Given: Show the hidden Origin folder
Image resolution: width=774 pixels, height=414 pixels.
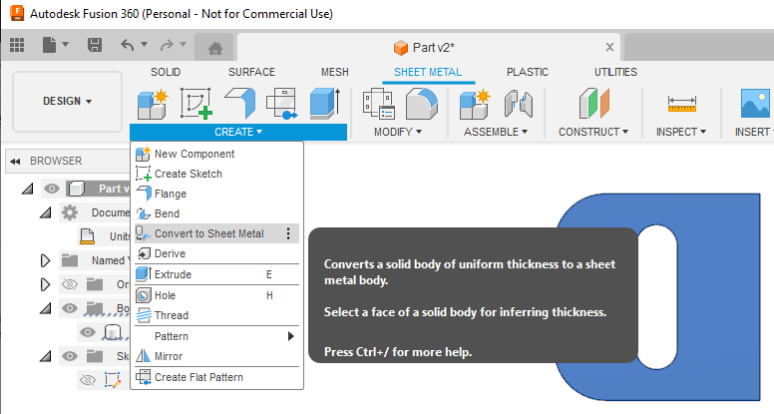Looking at the screenshot, I should click(70, 284).
